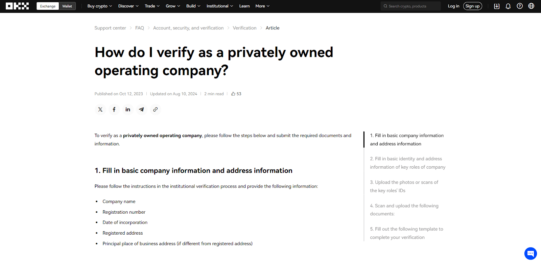This screenshot has height=263, width=541.
Task: Expand the Buy crypto dropdown menu
Action: (100, 6)
